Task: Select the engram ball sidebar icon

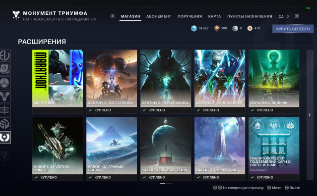Action: click(x=5, y=83)
